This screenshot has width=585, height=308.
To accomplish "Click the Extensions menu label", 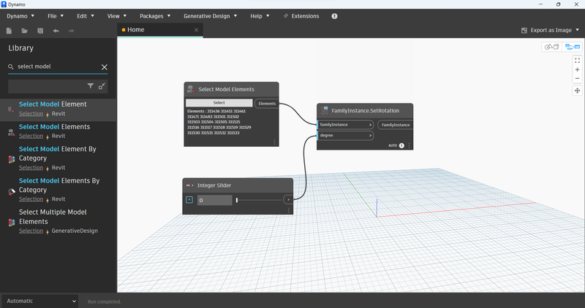I will pyautogui.click(x=305, y=16).
